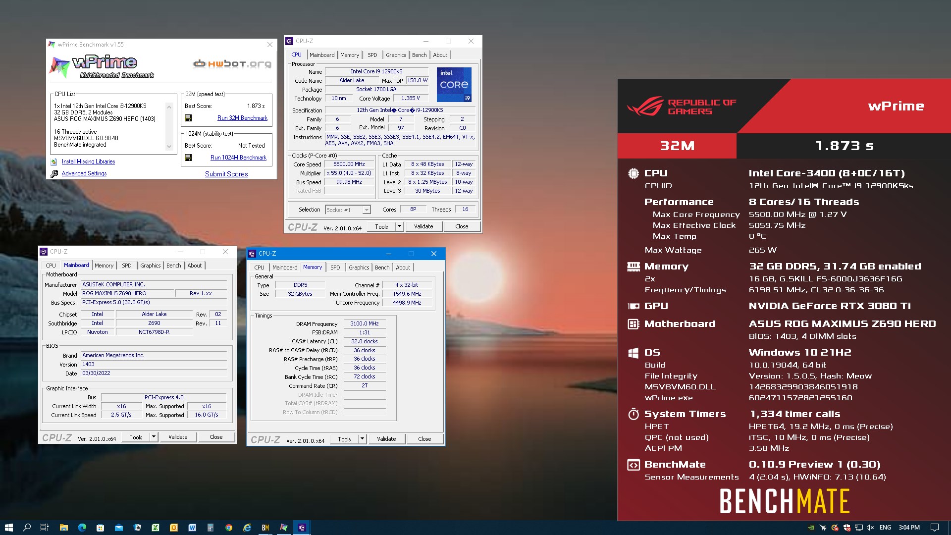Click the 3:04 PM clock
This screenshot has width=951, height=535.
909,528
